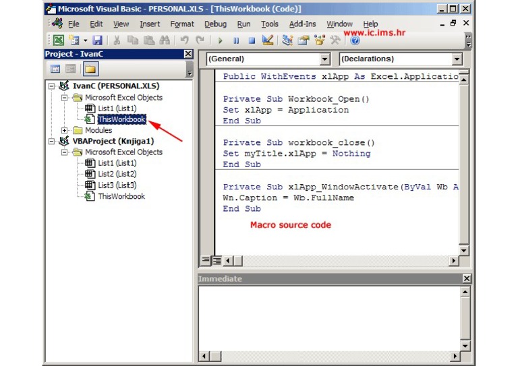Open the Object Browser toolbar icon
The height and width of the screenshot is (366, 518).
320,40
